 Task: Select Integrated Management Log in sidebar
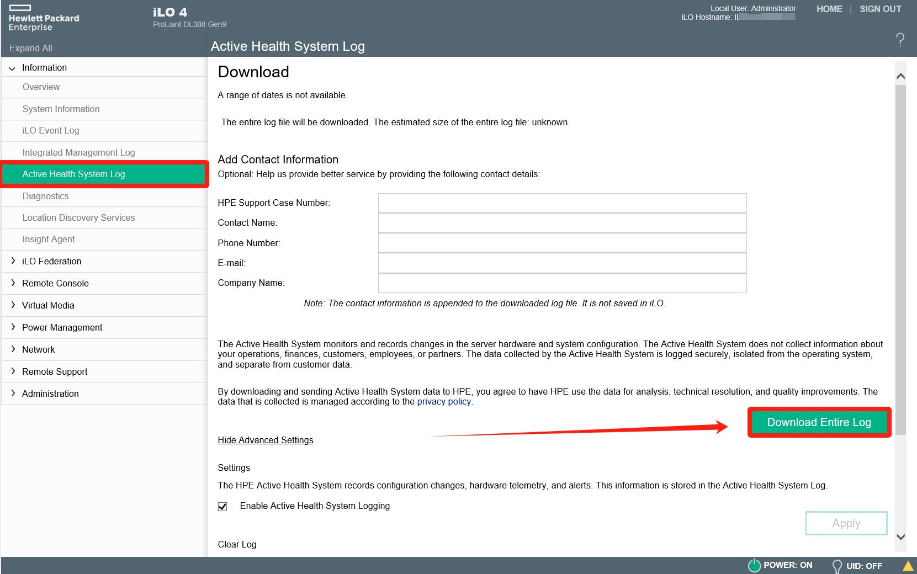pyautogui.click(x=78, y=153)
